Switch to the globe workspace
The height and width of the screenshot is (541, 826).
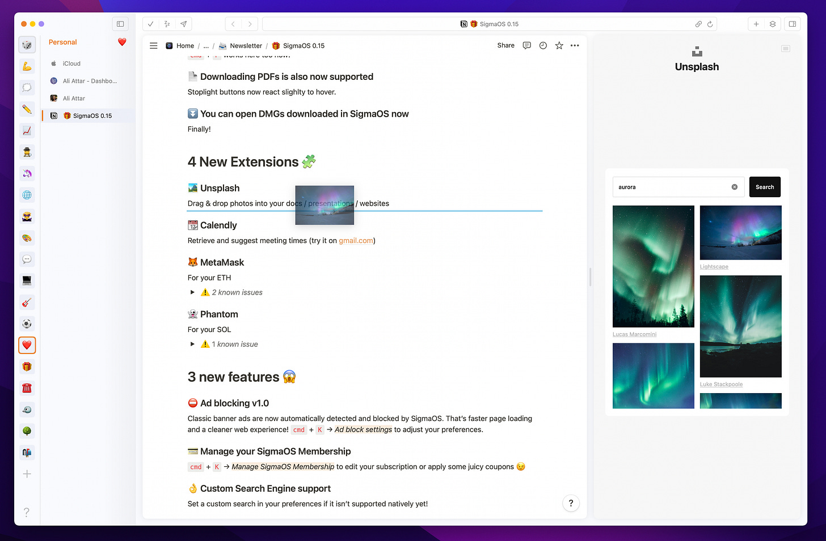tap(27, 195)
